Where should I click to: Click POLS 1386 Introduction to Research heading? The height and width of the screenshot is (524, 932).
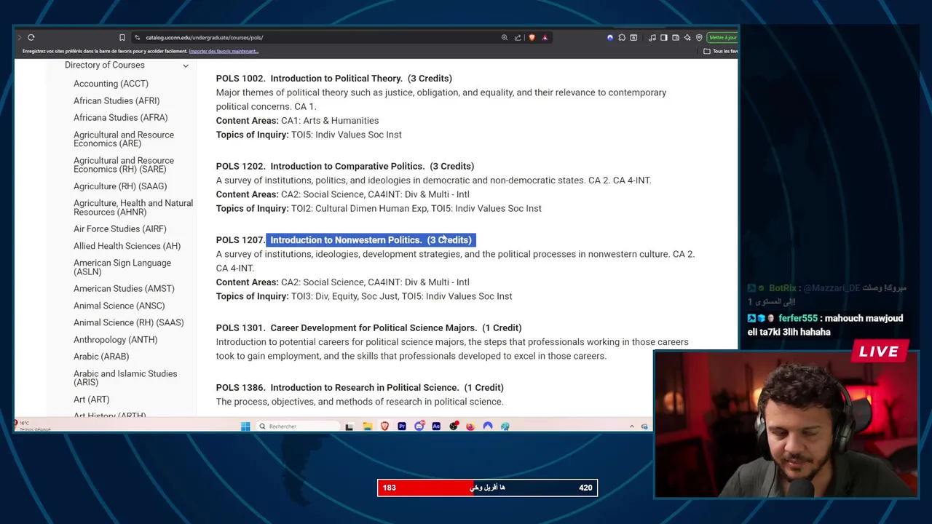pyautogui.click(x=360, y=387)
